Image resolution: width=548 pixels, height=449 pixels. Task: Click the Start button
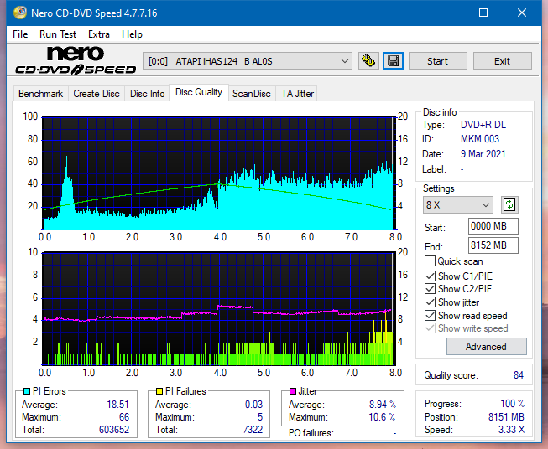[437, 61]
